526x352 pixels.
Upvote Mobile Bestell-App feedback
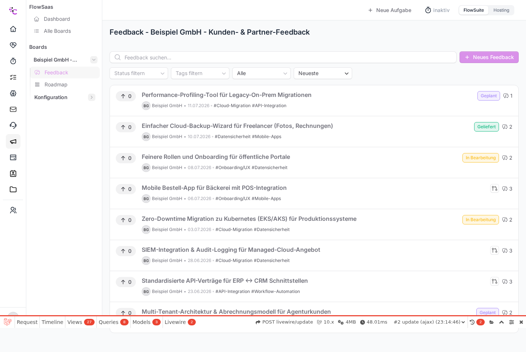point(126,189)
